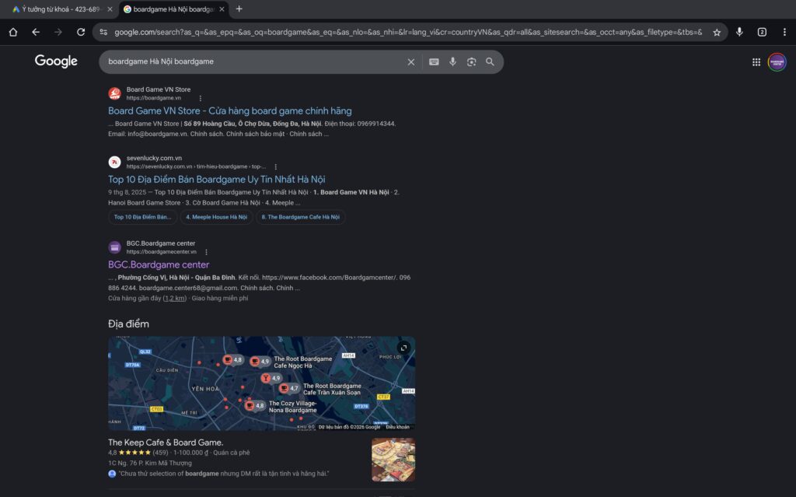Open more options for Board Game VN Store result
The width and height of the screenshot is (796, 497).
click(x=201, y=99)
